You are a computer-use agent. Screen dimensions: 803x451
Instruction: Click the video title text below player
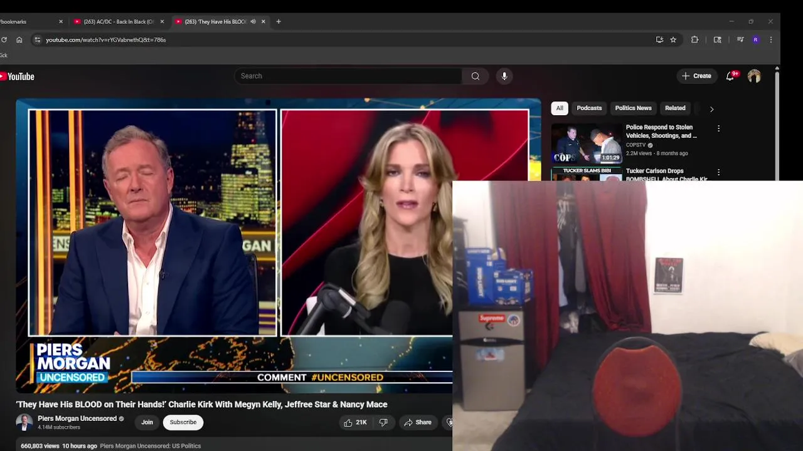201,405
